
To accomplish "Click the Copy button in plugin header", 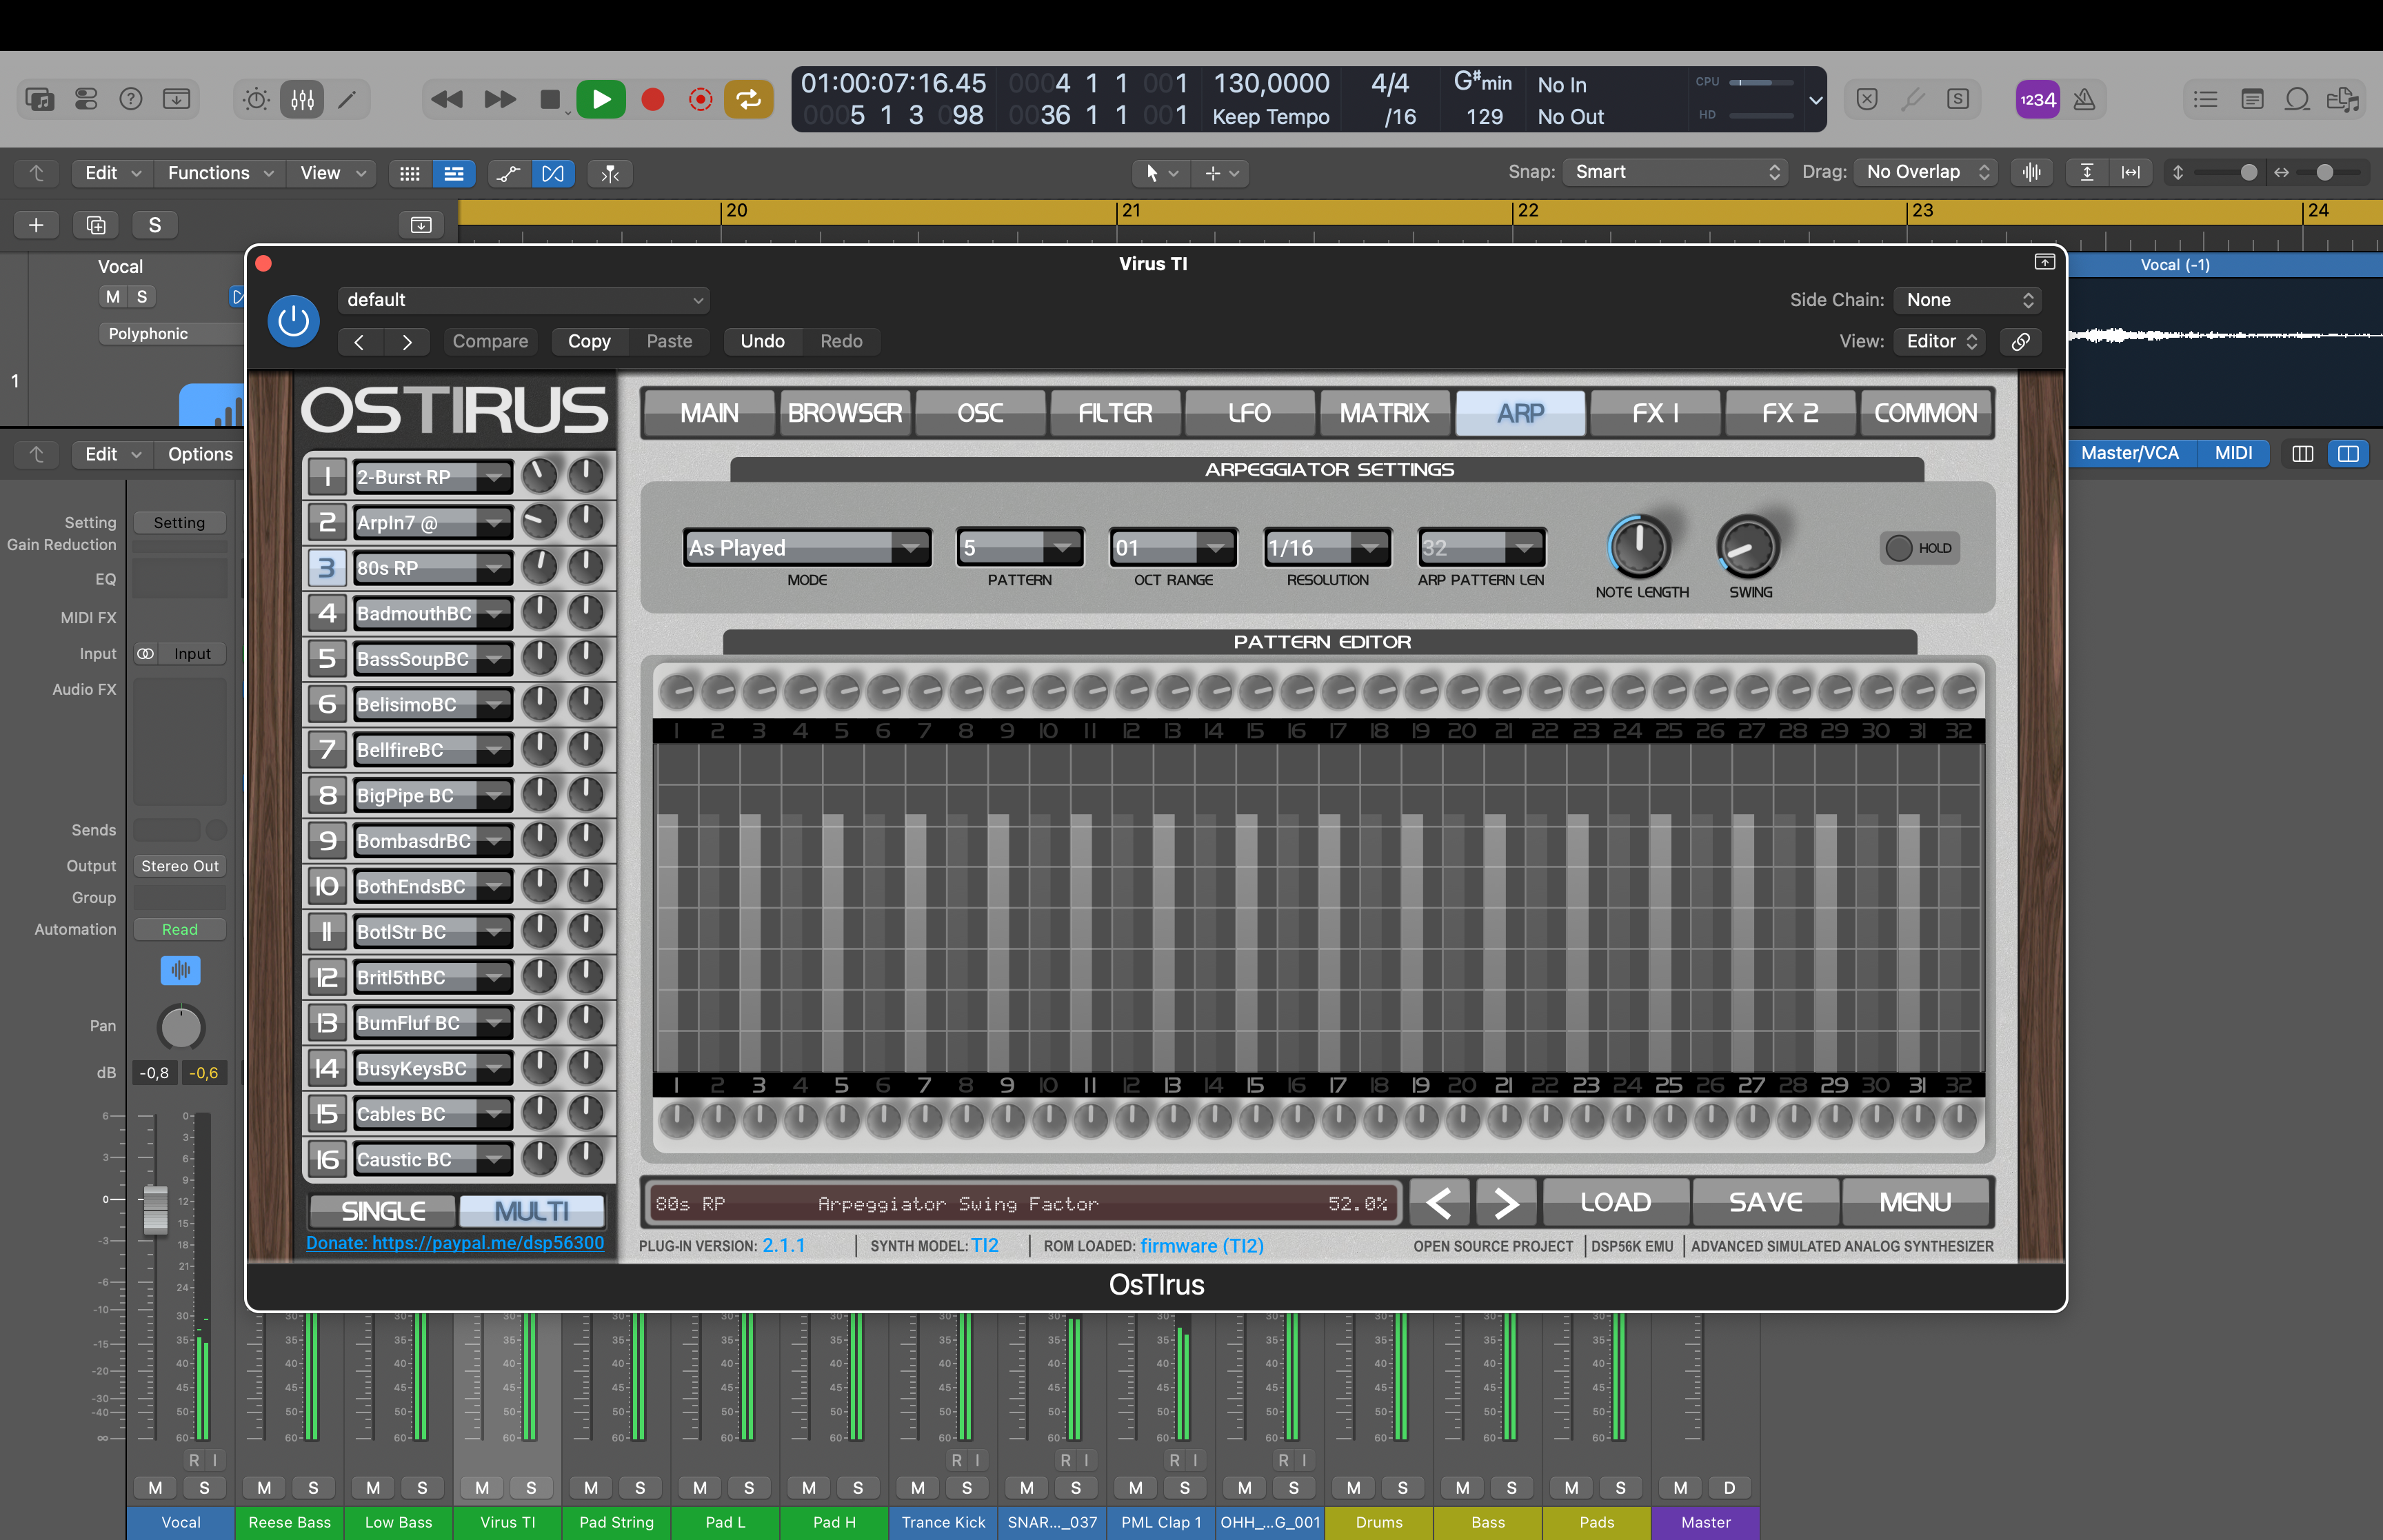I will click(589, 342).
